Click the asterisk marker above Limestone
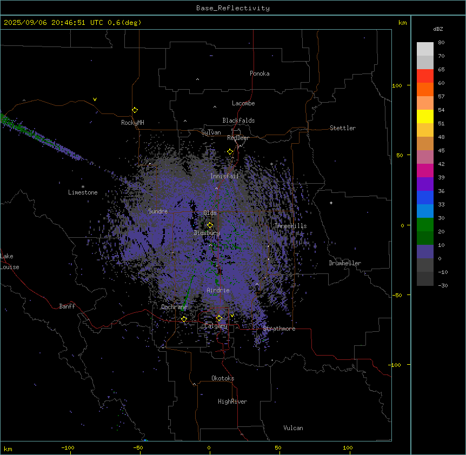 pyautogui.click(x=83, y=187)
